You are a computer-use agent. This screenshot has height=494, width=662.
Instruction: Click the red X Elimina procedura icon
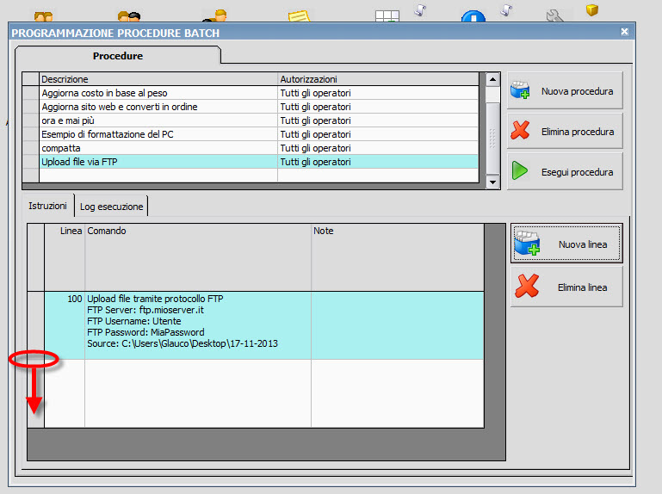coord(520,130)
